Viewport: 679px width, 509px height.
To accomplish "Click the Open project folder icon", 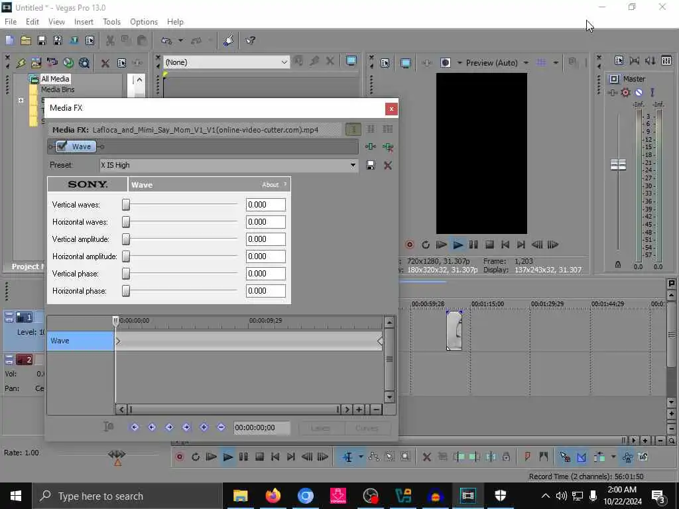I will (26, 40).
